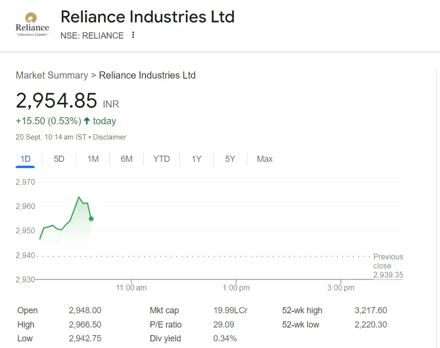Click the Div yield label

point(165,338)
